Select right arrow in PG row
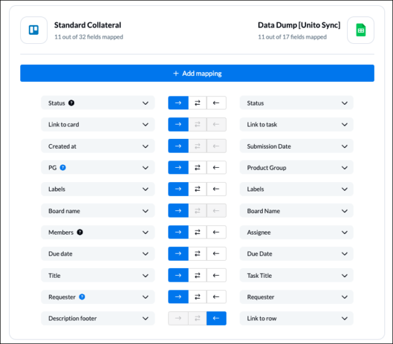The width and height of the screenshot is (393, 344). 178,168
